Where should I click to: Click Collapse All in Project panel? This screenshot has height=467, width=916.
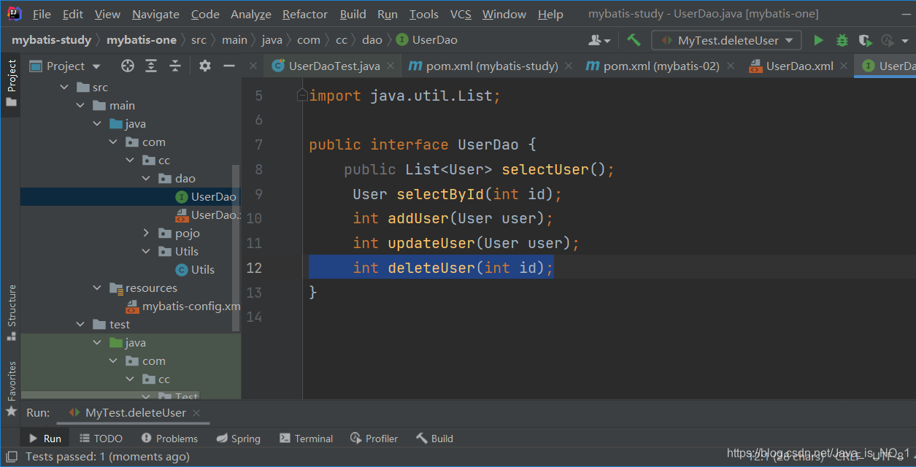[x=175, y=66]
